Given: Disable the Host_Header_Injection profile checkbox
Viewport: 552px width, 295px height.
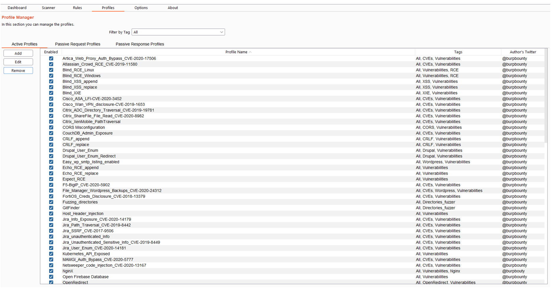Looking at the screenshot, I should tap(51, 214).
